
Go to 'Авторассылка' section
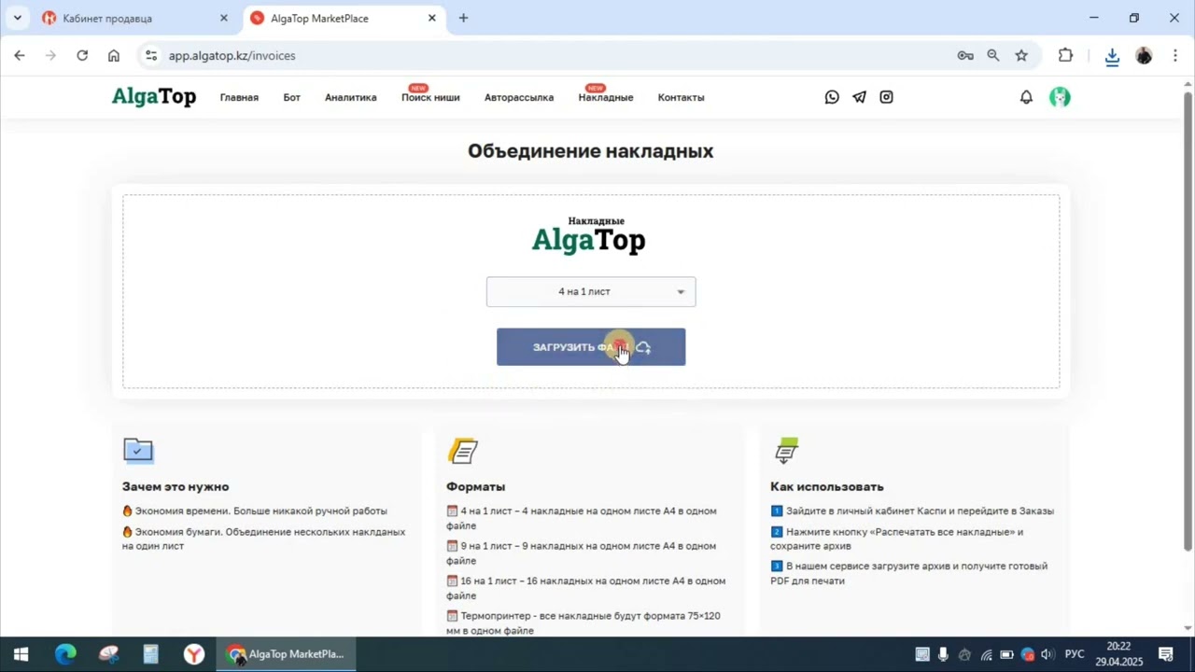click(x=519, y=97)
